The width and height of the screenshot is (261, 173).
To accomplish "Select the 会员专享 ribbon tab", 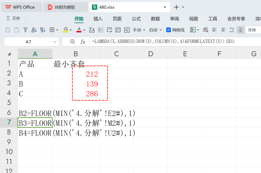I will 236,19.
